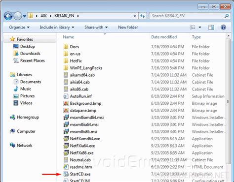Screen dimensions: 234x182
Task: Open the Share with menu
Action: (x=96, y=28)
